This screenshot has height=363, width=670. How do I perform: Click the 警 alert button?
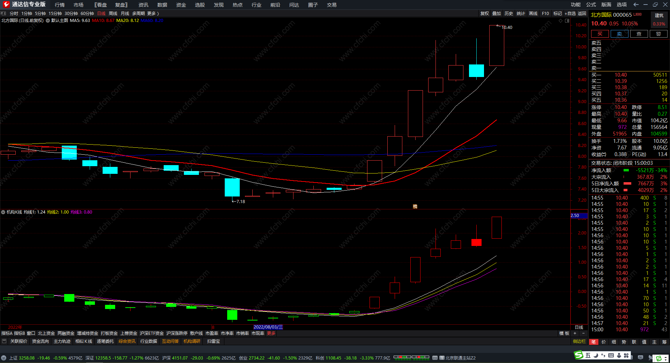(658, 34)
